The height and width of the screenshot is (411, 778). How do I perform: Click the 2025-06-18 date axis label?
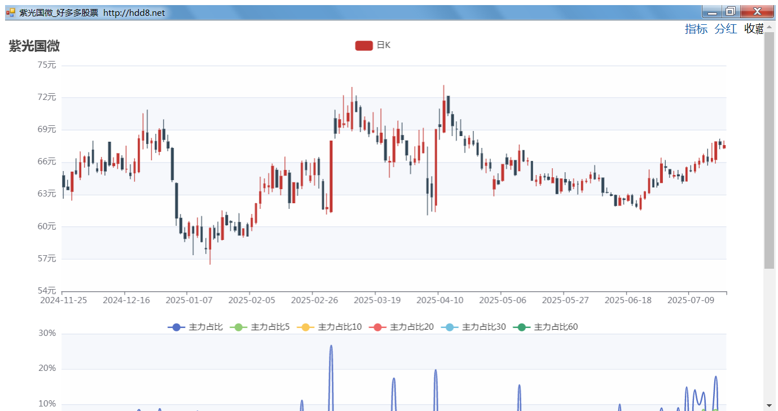(x=628, y=300)
